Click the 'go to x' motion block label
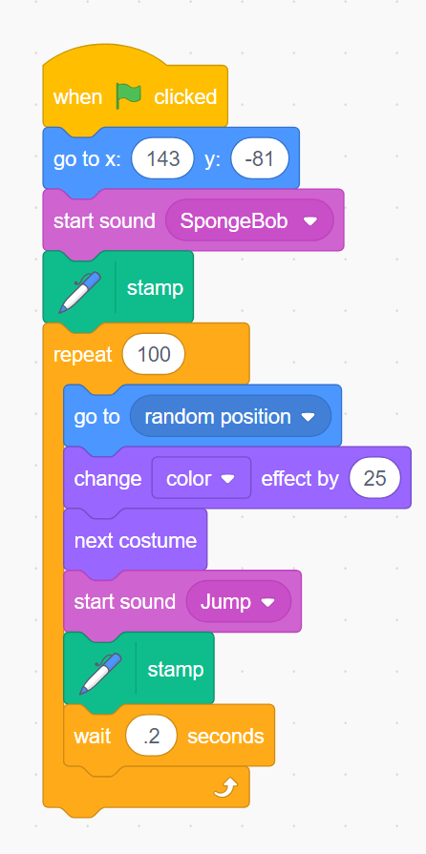426x854 pixels. coord(89,159)
